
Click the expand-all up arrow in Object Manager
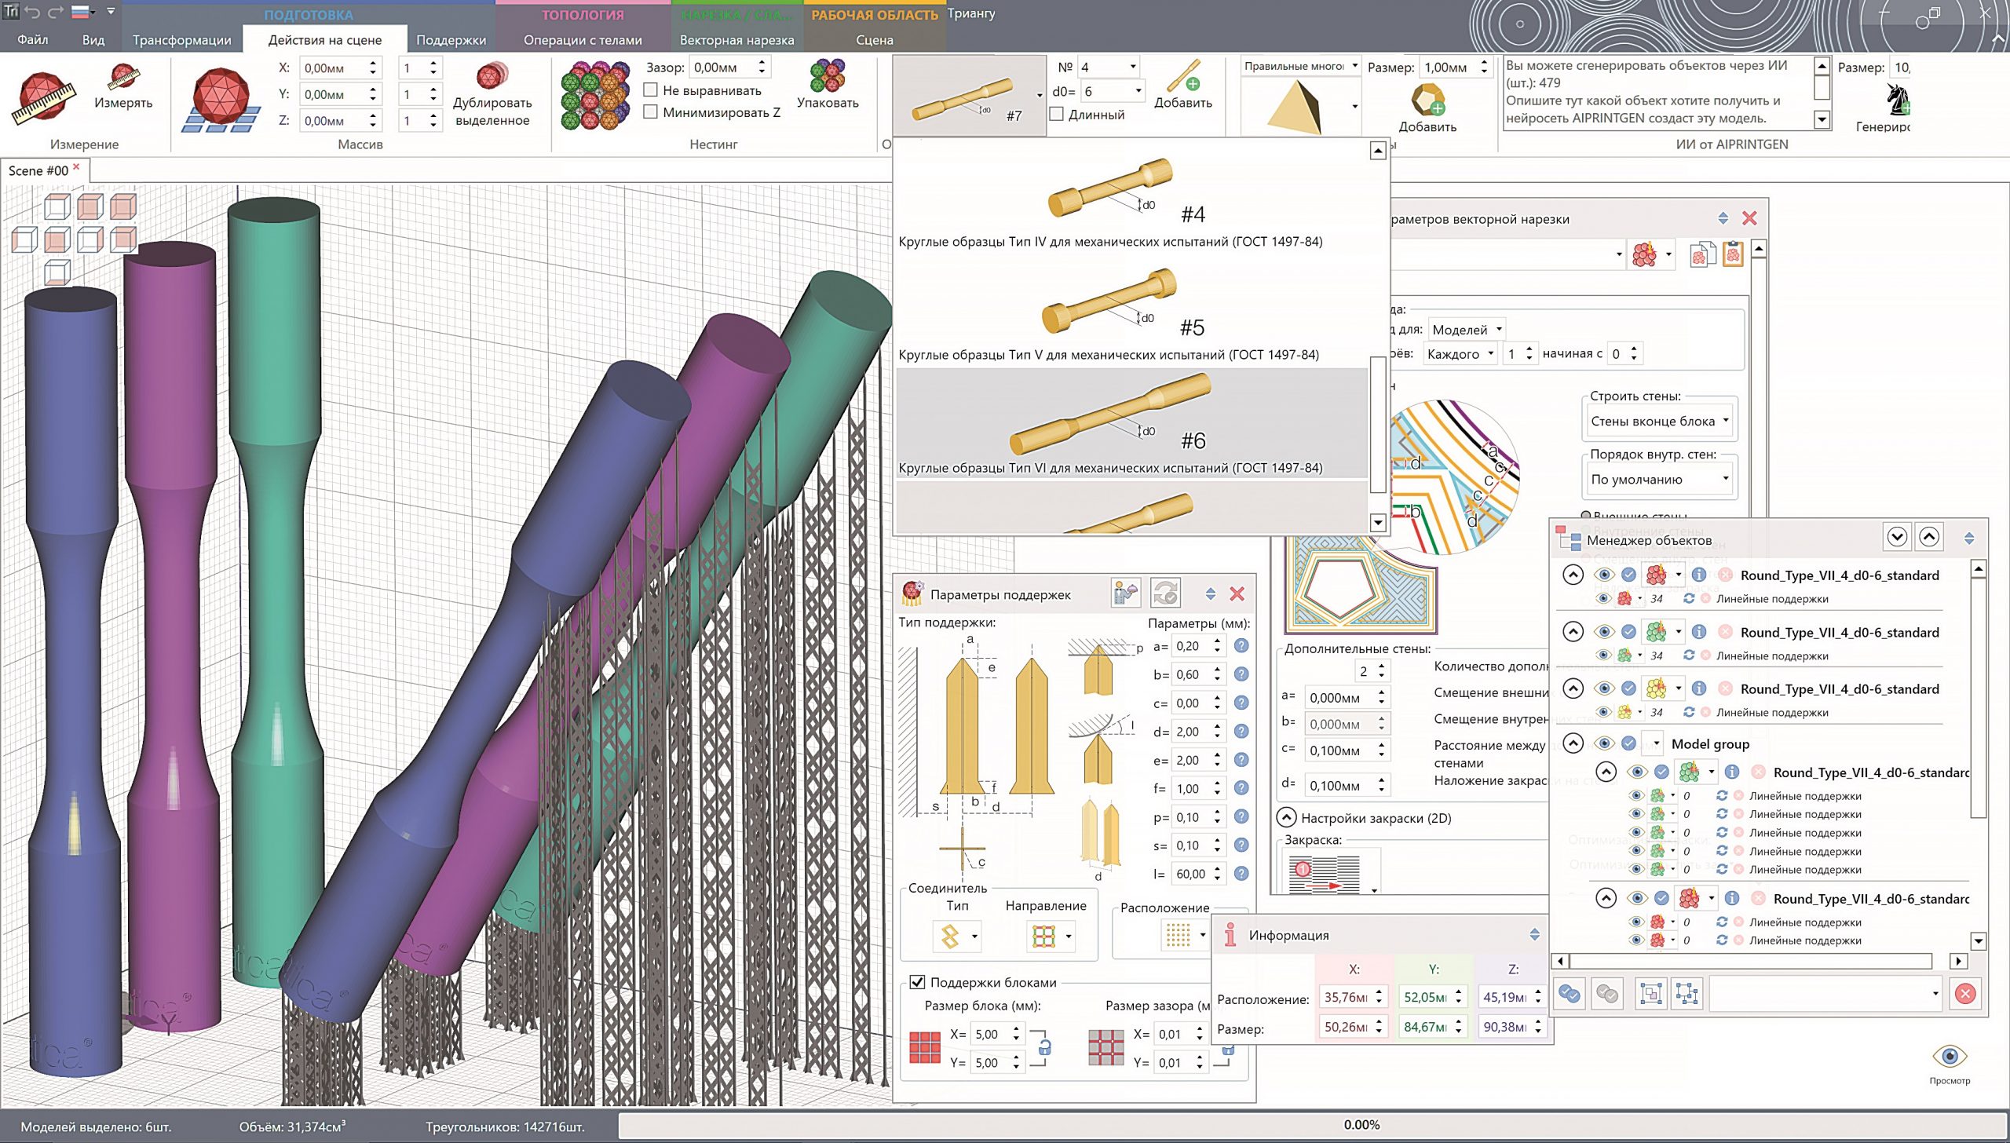pyautogui.click(x=1929, y=537)
